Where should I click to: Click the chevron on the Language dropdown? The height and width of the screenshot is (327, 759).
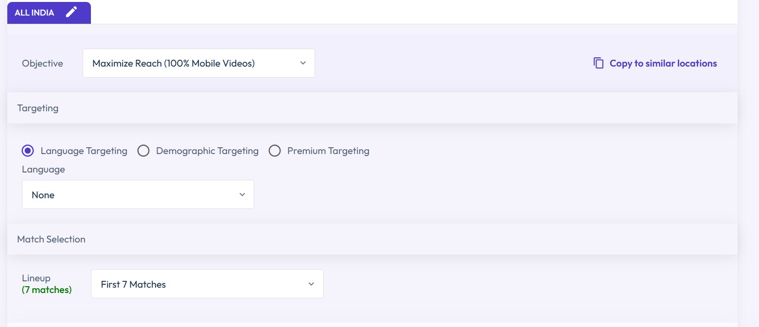[242, 194]
